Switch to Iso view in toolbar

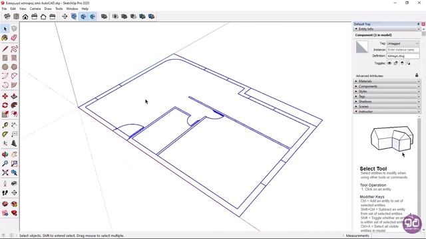click(x=7, y=17)
